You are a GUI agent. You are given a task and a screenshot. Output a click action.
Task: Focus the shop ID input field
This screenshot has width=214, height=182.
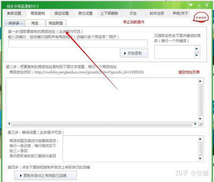(x=78, y=44)
